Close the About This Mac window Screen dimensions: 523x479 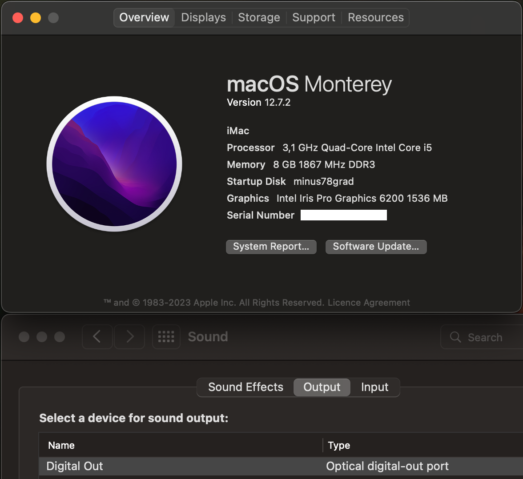click(x=18, y=18)
